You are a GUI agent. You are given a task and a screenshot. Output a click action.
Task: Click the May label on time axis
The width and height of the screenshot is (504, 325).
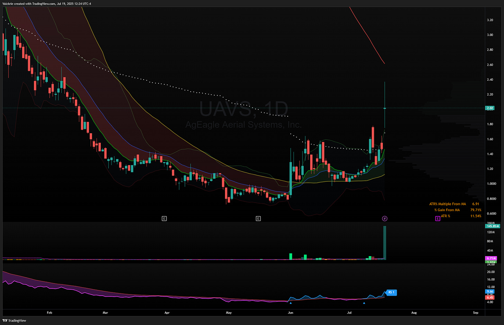(x=228, y=313)
